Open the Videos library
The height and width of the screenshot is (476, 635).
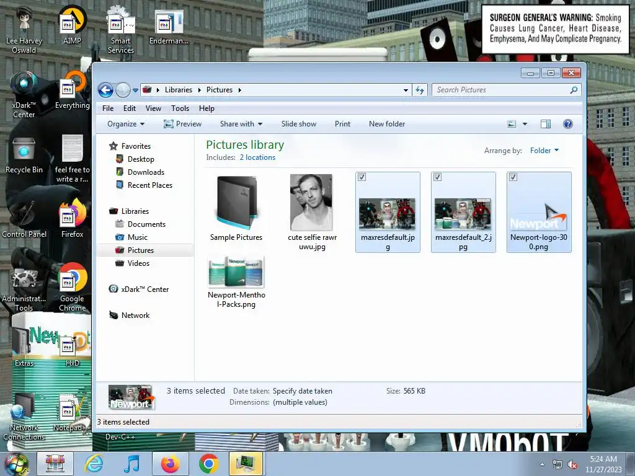[x=138, y=263]
